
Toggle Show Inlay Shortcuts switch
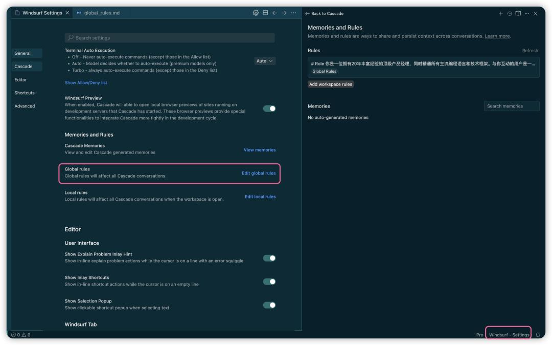pyautogui.click(x=269, y=282)
